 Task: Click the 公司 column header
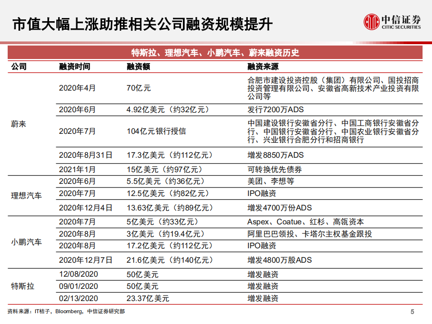point(20,66)
